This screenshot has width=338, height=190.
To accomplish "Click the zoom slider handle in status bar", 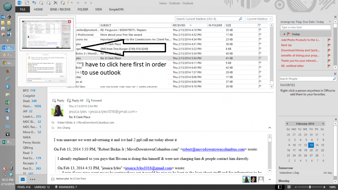I will (310, 187).
